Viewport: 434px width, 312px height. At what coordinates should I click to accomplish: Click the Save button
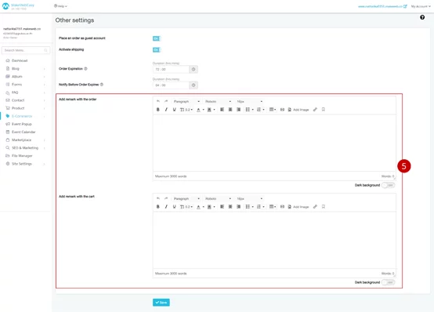161,303
